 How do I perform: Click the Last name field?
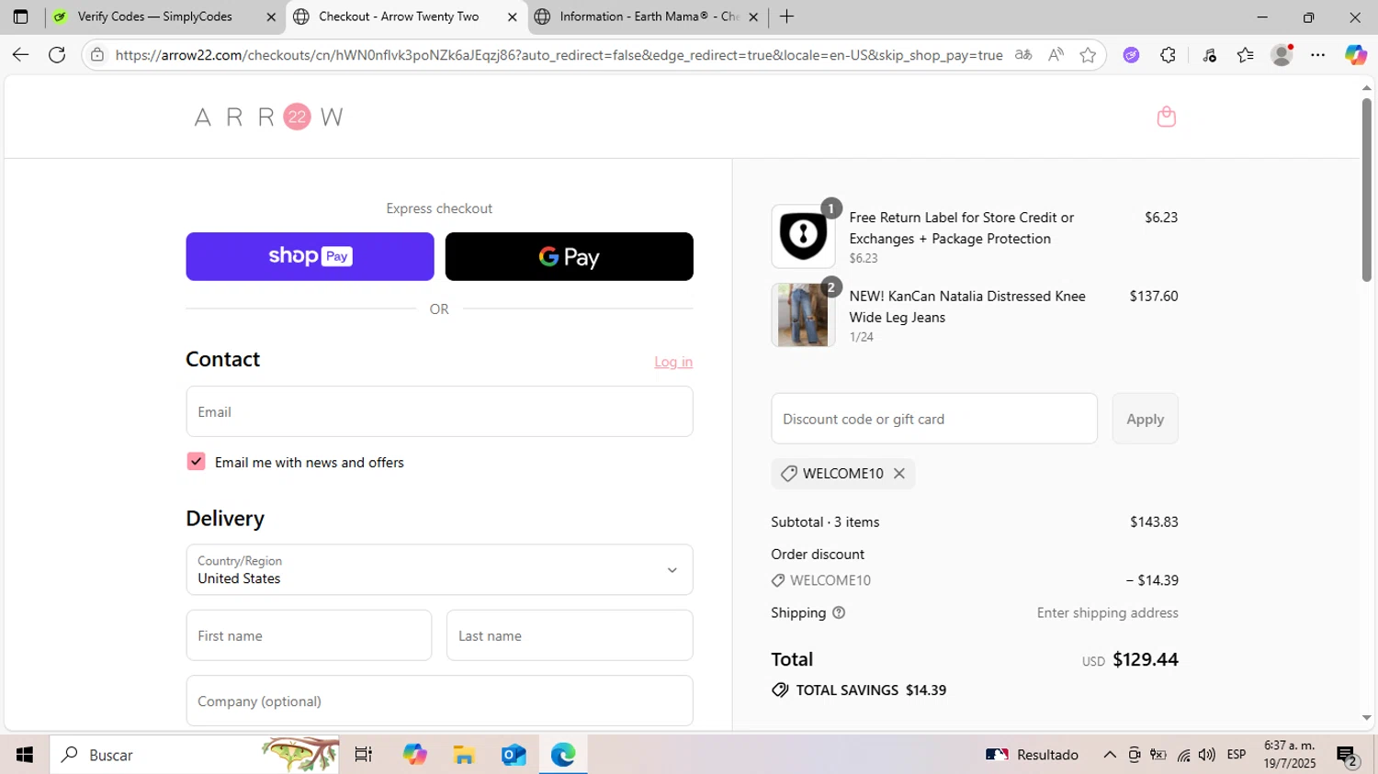click(570, 635)
